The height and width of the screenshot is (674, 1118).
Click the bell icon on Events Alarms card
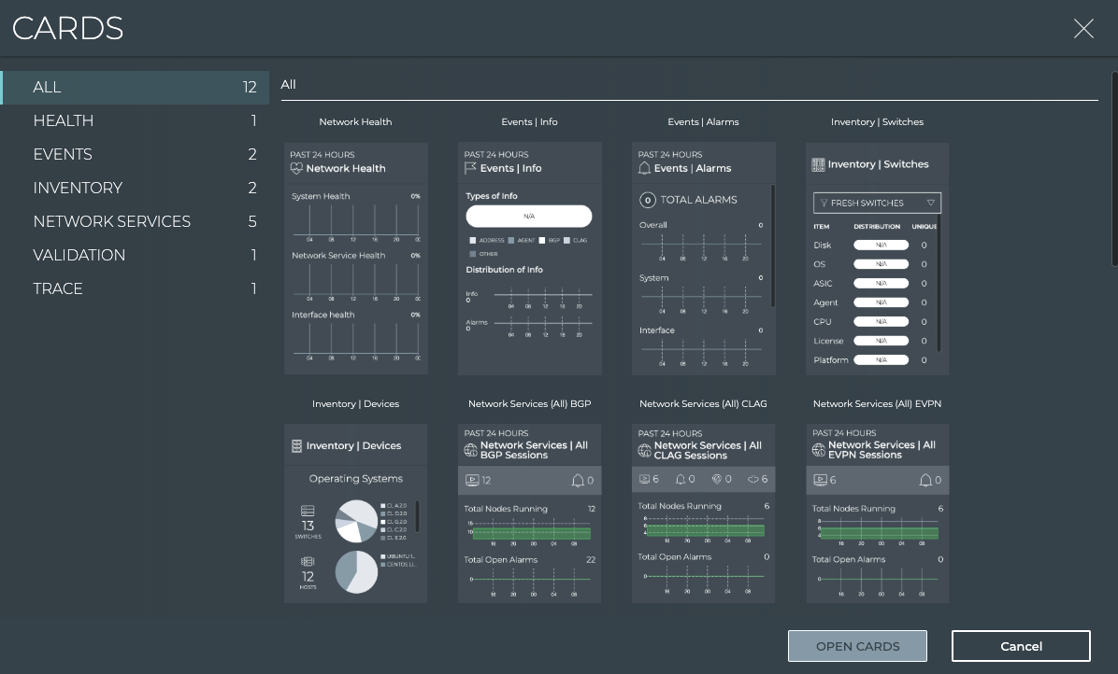point(644,169)
